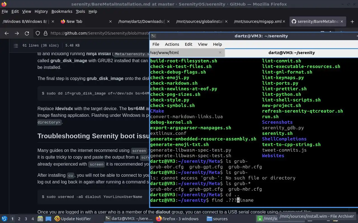Open Firefox File menu
Viewport: 358px width, 223px height.
tap(5, 11)
